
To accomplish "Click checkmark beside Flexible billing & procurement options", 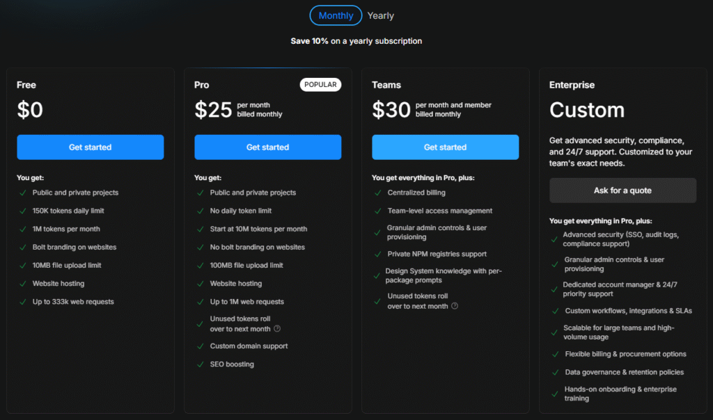I will click(555, 354).
